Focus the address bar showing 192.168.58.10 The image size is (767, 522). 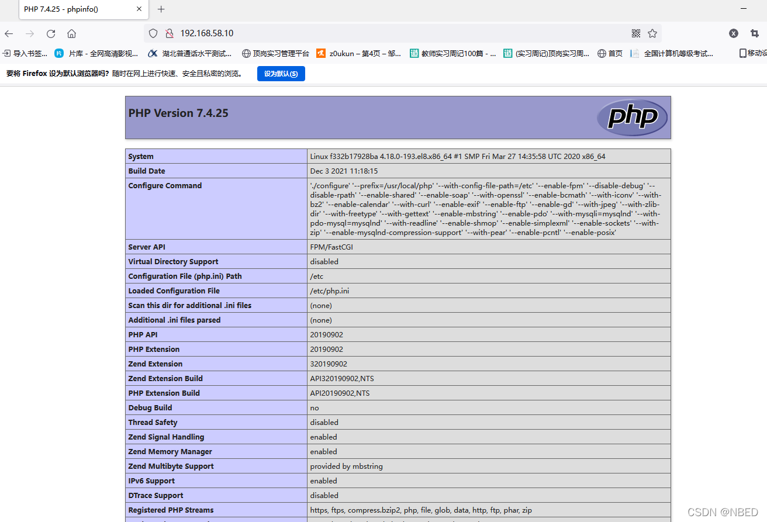pos(403,33)
